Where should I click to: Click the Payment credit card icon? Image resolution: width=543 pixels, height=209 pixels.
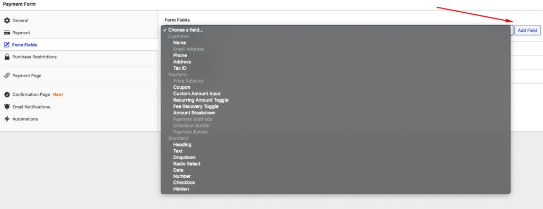coord(7,33)
